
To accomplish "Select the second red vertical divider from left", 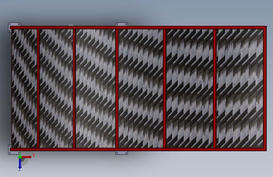I will click(74, 88).
